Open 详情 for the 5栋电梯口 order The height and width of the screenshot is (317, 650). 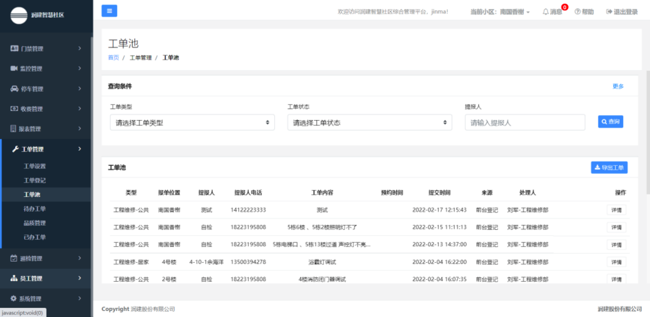616,244
